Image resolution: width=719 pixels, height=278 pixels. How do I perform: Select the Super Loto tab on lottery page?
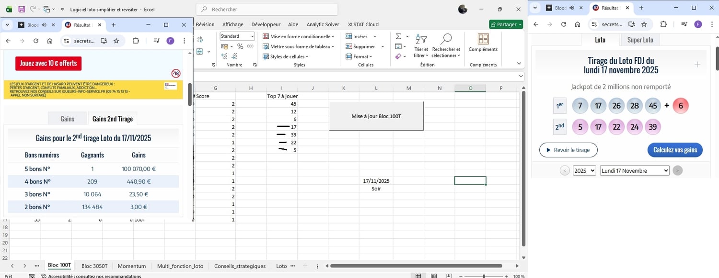coord(640,40)
